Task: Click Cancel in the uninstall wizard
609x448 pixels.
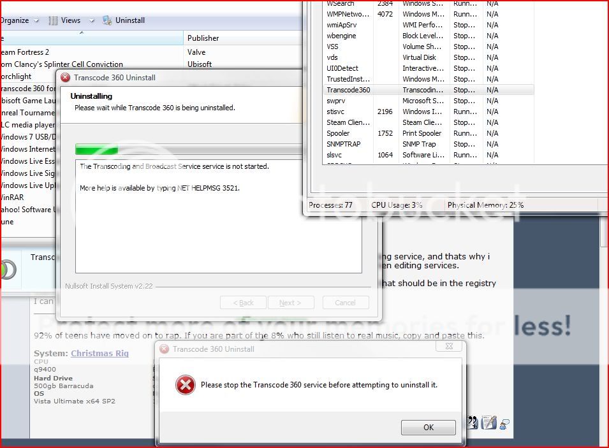Action: point(345,303)
